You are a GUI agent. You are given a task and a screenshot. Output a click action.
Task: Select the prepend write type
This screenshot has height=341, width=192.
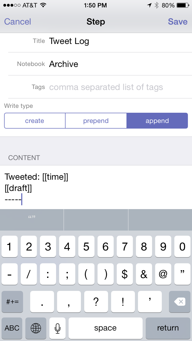pyautogui.click(x=96, y=121)
